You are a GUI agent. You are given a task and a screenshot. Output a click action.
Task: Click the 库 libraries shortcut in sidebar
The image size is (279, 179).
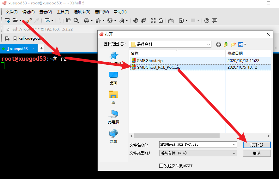coord(113,98)
